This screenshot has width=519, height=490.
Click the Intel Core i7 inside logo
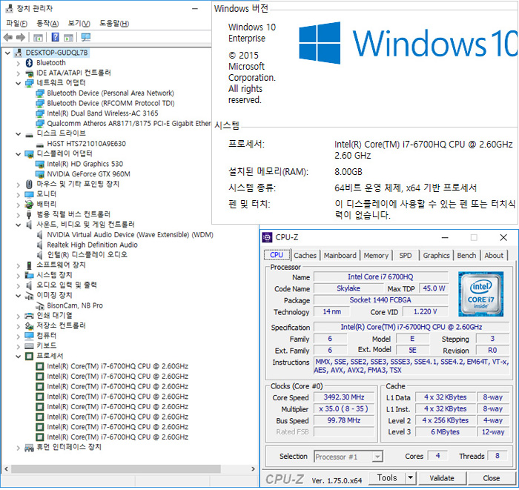[480, 294]
